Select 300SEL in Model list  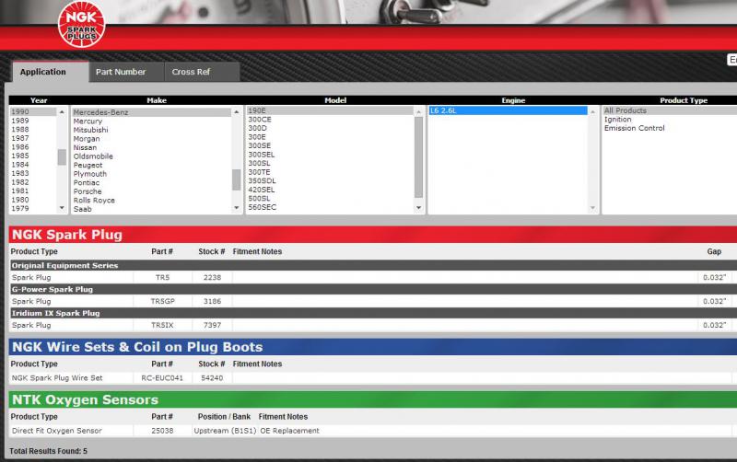[x=262, y=155]
